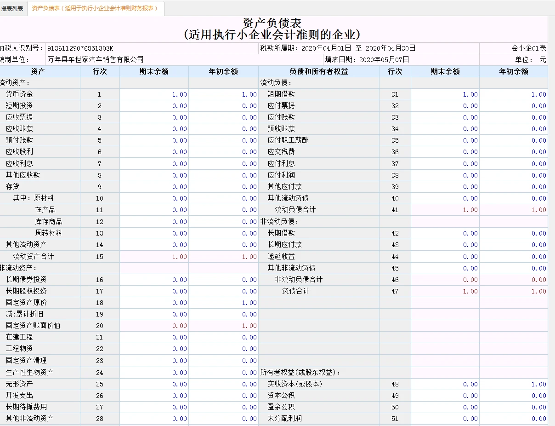This screenshot has width=555, height=426.
Task: Edit 在建工程 期末余额 field
Action: tap(154, 337)
